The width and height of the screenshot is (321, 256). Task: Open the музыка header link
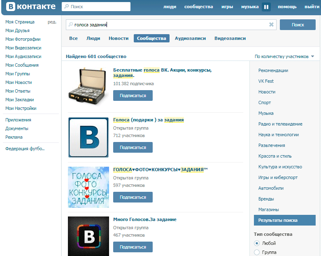[x=250, y=7]
